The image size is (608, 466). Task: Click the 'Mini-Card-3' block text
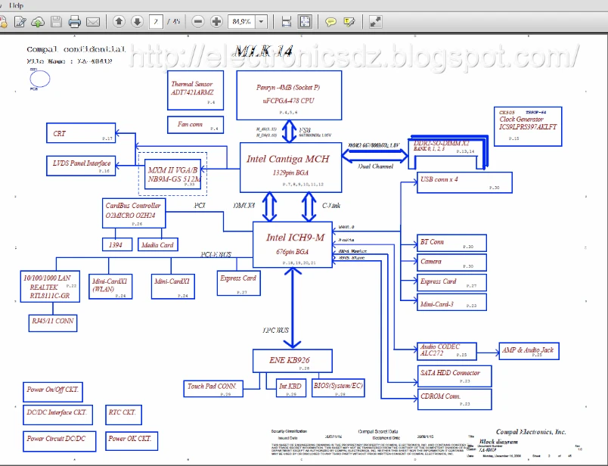pyautogui.click(x=437, y=304)
